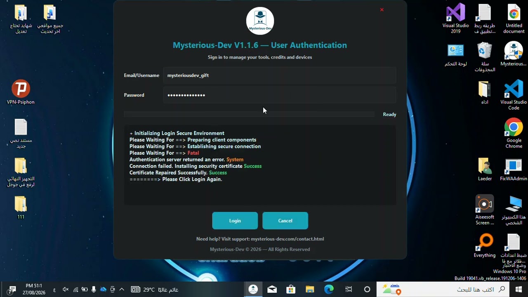Viewport: 528px width, 297px height.
Task: Open Mail app from taskbar
Action: [272, 290]
